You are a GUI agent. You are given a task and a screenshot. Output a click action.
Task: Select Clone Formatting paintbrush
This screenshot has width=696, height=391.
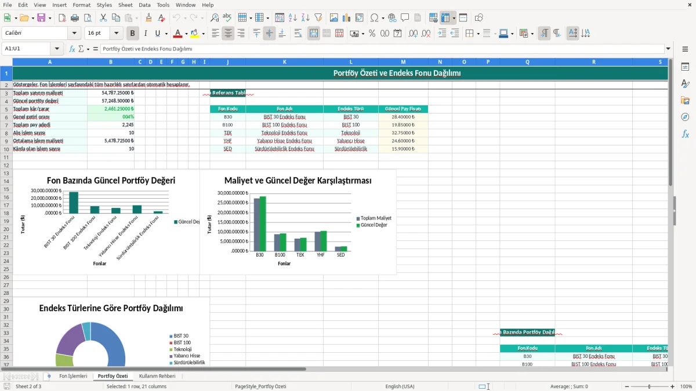tap(149, 18)
